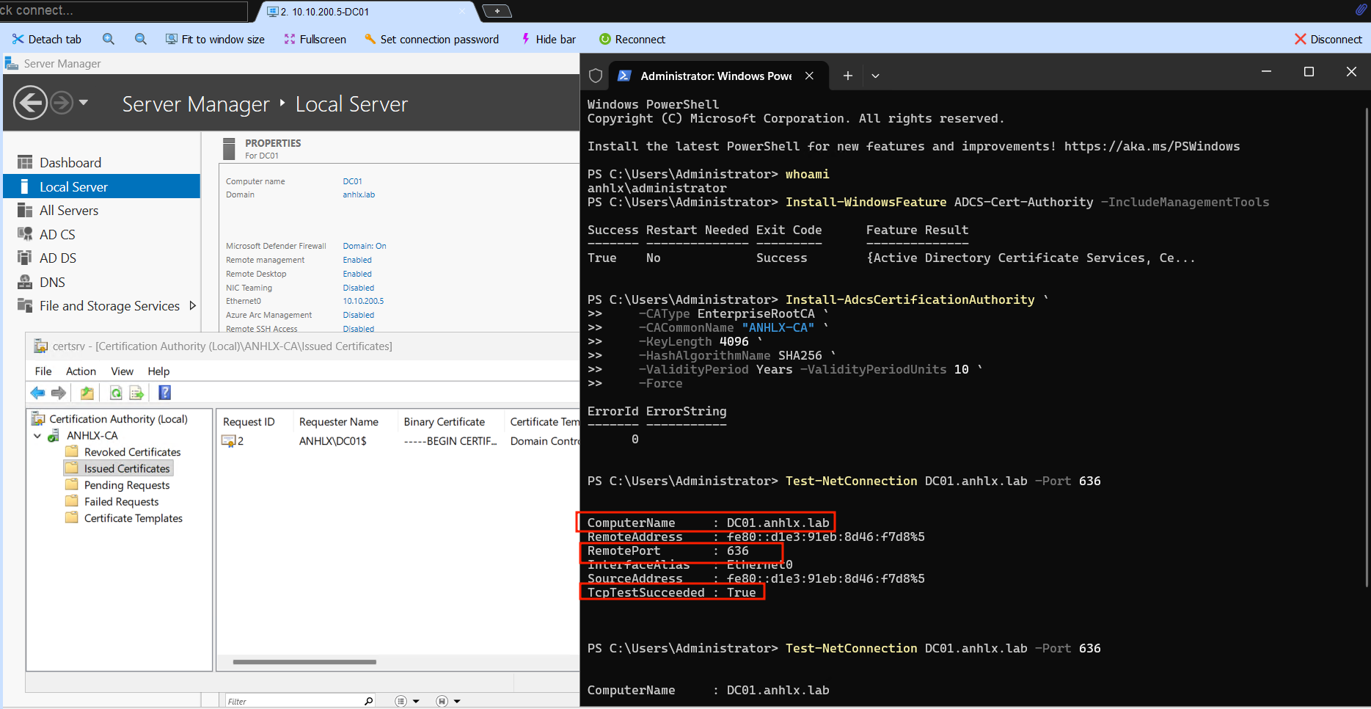Click the Filter input in Server Manager
Viewport: 1371px width, 709px height.
click(295, 702)
